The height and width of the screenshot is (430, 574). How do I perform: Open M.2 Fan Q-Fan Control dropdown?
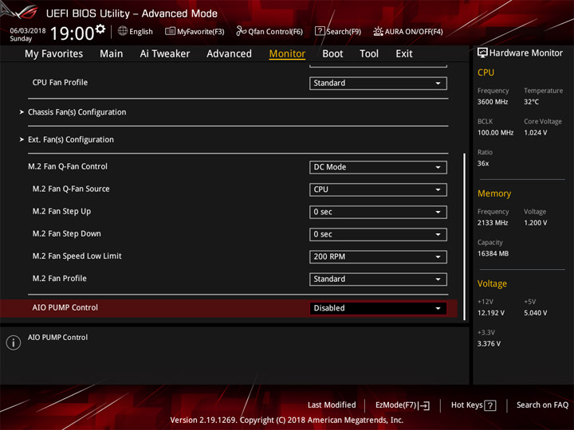(378, 167)
